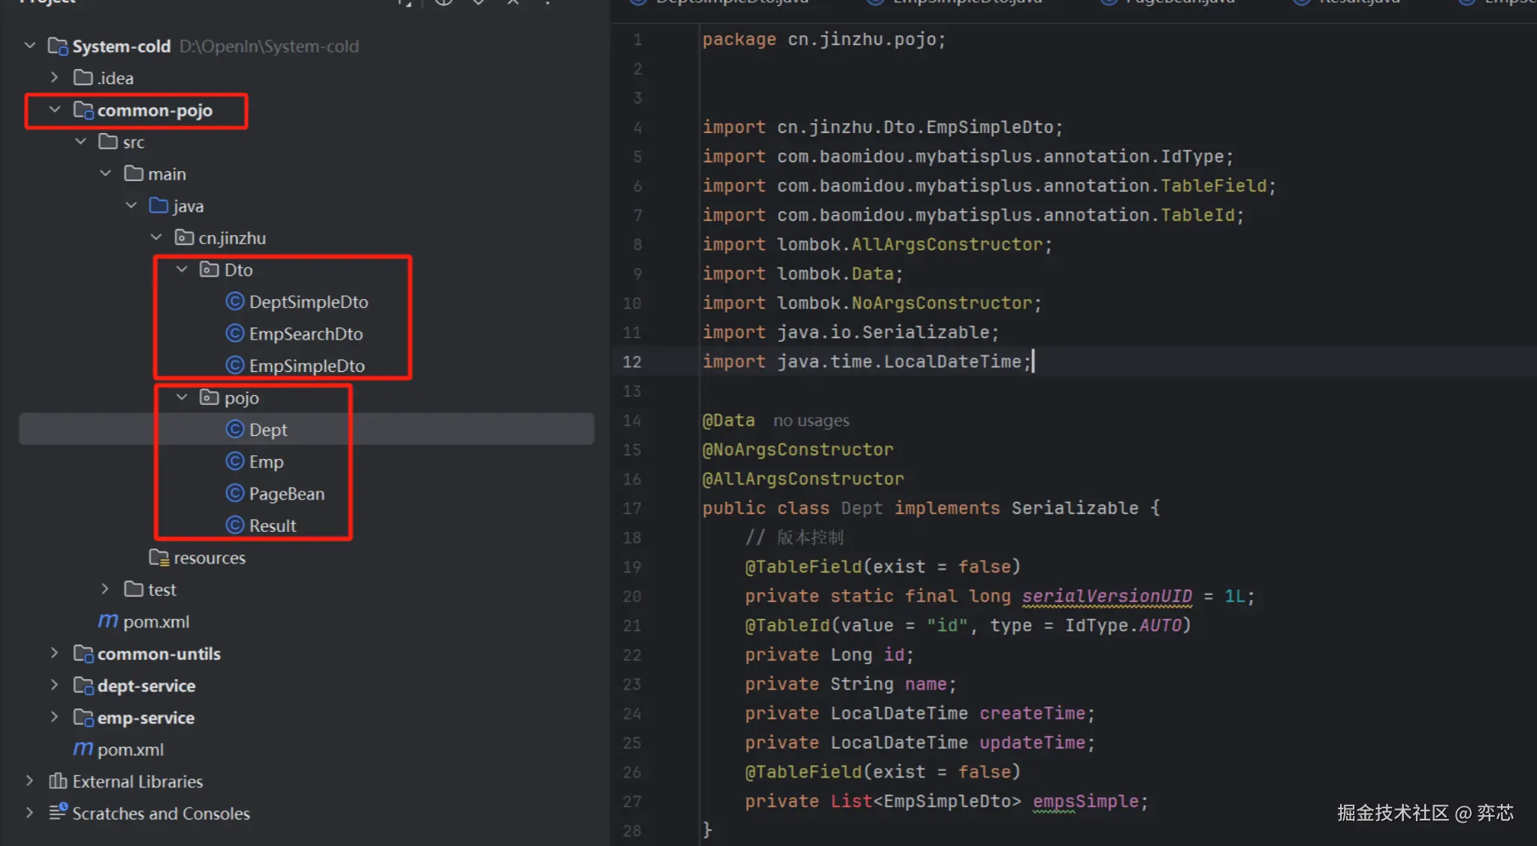The width and height of the screenshot is (1537, 846).
Task: Open EmpSimpleDto from project tree
Action: pos(306,366)
